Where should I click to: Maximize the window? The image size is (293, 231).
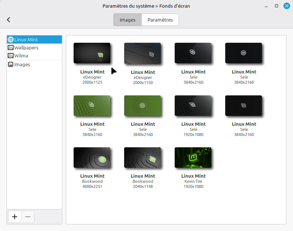tap(277, 6)
